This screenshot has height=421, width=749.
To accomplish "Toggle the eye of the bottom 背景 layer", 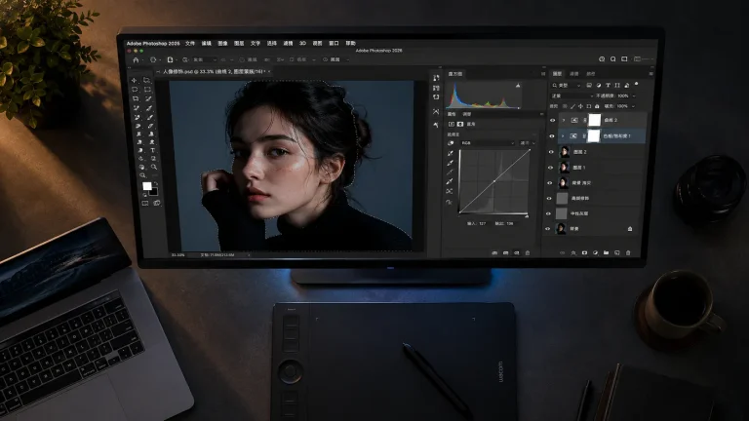I will [x=548, y=229].
